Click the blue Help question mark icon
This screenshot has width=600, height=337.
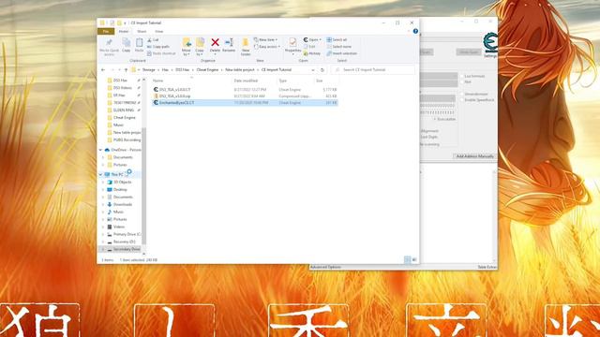(415, 31)
